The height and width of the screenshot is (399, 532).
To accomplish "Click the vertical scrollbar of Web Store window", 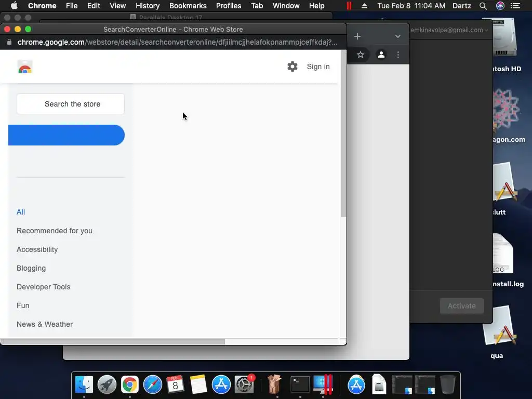I will point(343,134).
